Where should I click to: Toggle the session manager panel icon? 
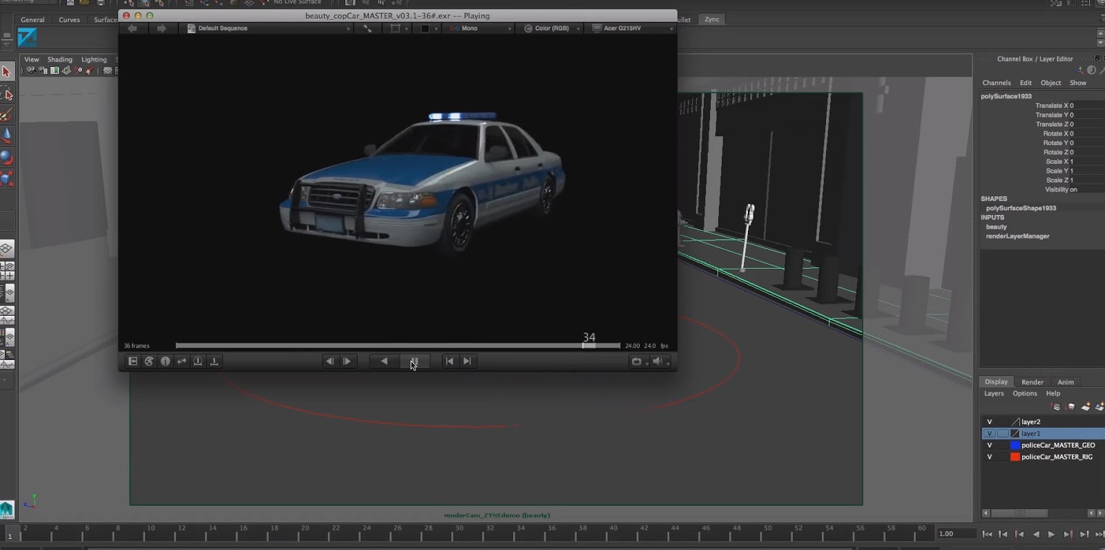point(133,361)
